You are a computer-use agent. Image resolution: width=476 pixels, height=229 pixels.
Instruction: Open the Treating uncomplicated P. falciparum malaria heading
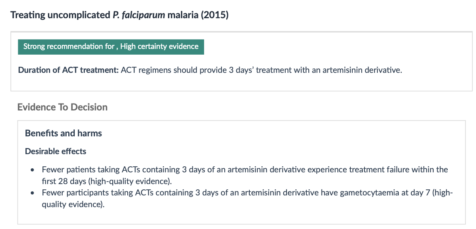(119, 15)
